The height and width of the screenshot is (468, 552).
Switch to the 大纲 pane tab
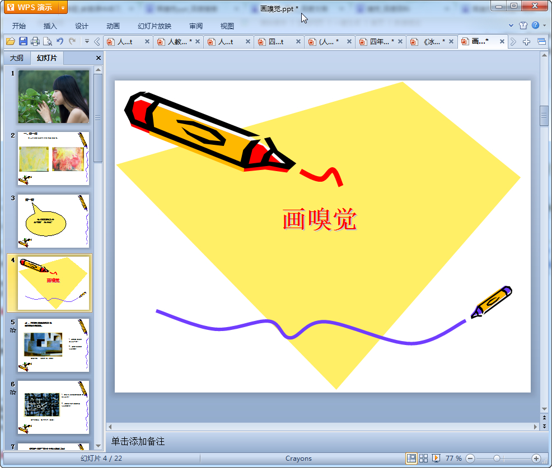point(17,58)
